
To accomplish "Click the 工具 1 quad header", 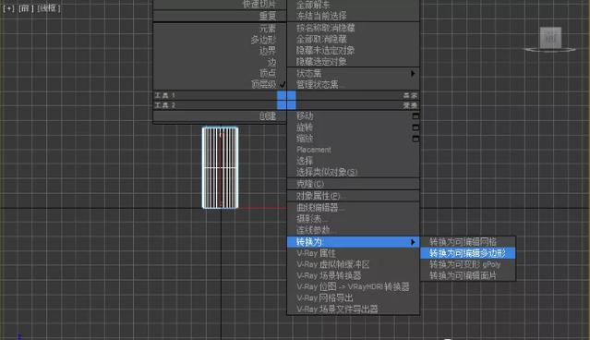I will (x=164, y=95).
